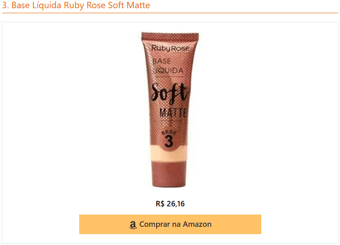This screenshot has width=340, height=245.
Task: Click the Comprar na Amazon button
Action: [170, 224]
